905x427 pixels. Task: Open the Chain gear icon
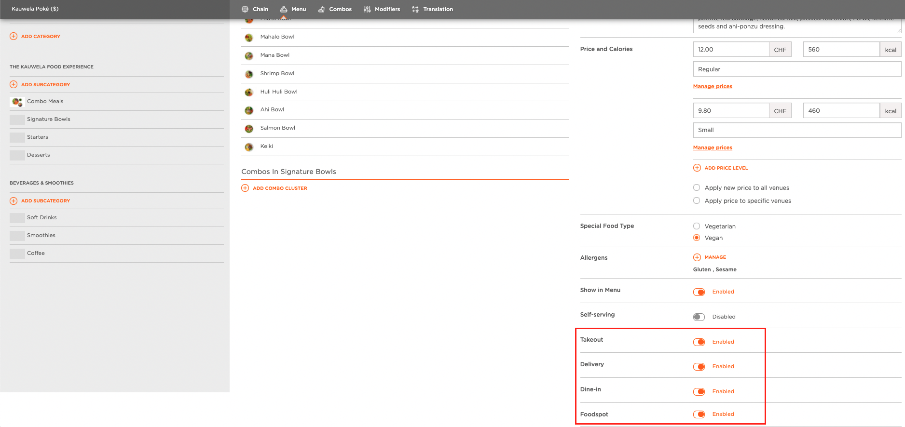(x=245, y=9)
